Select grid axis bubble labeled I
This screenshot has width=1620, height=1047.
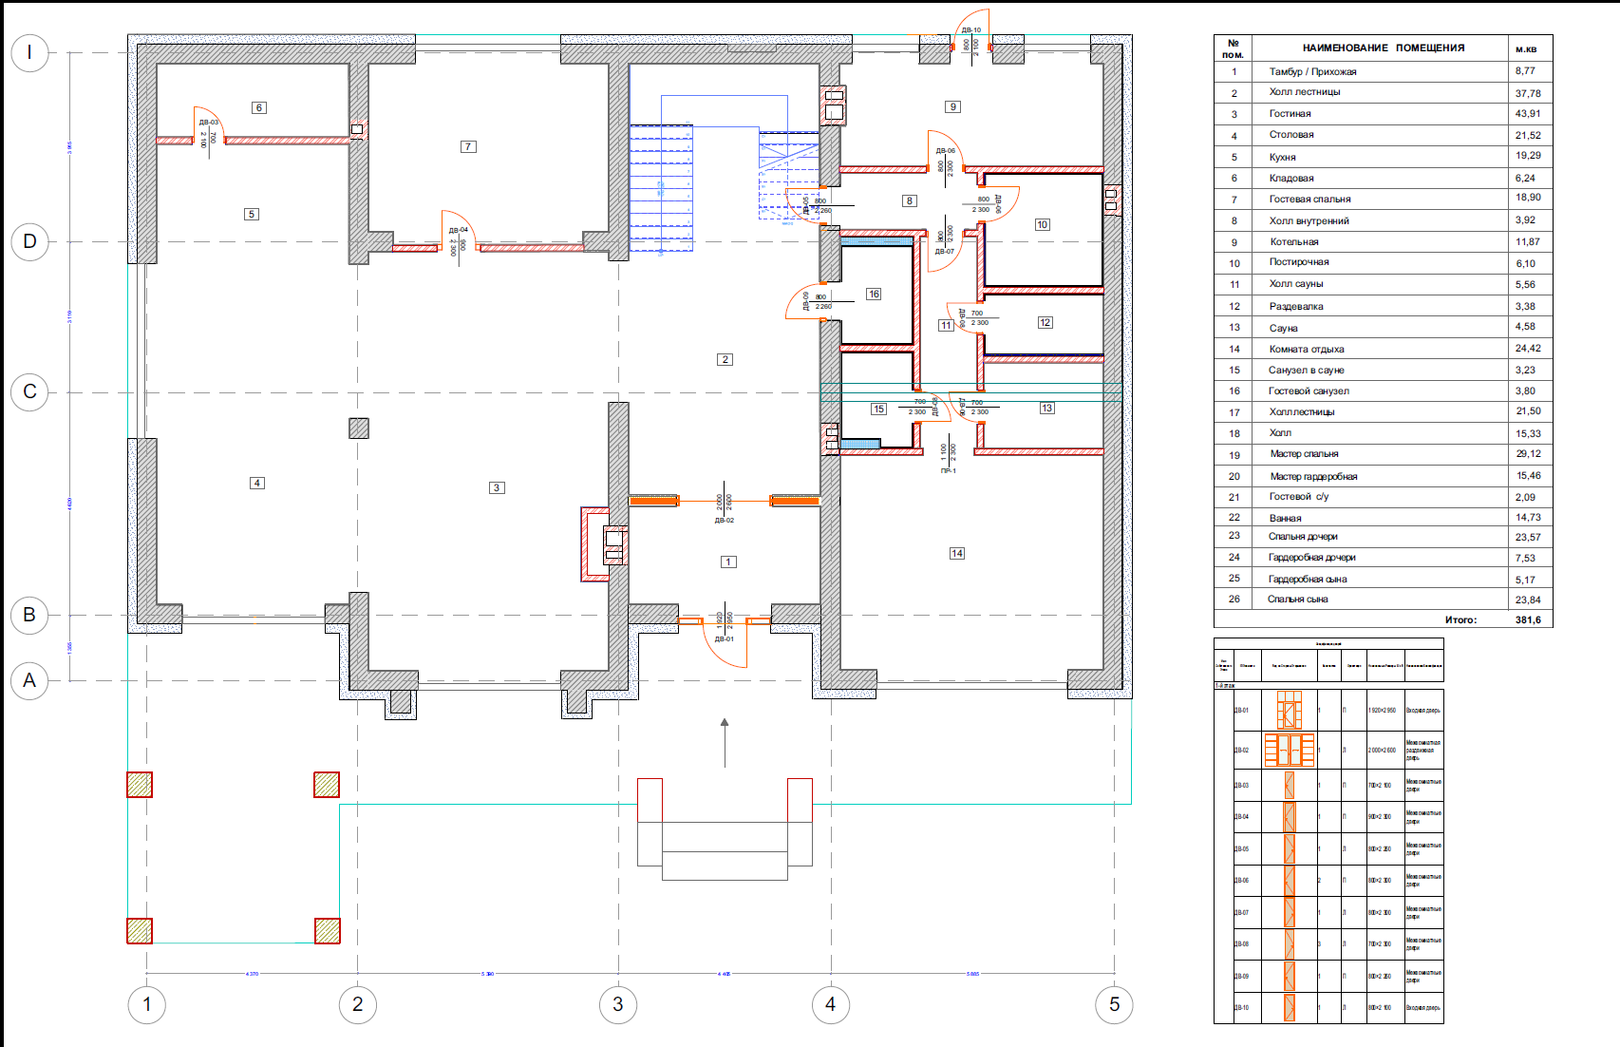point(29,52)
